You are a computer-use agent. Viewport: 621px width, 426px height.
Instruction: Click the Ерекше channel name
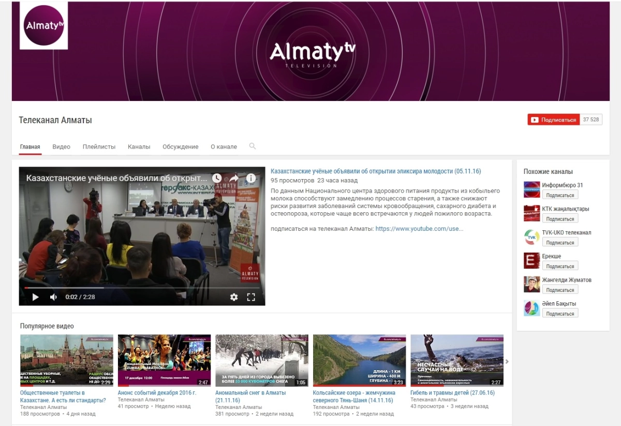point(552,256)
